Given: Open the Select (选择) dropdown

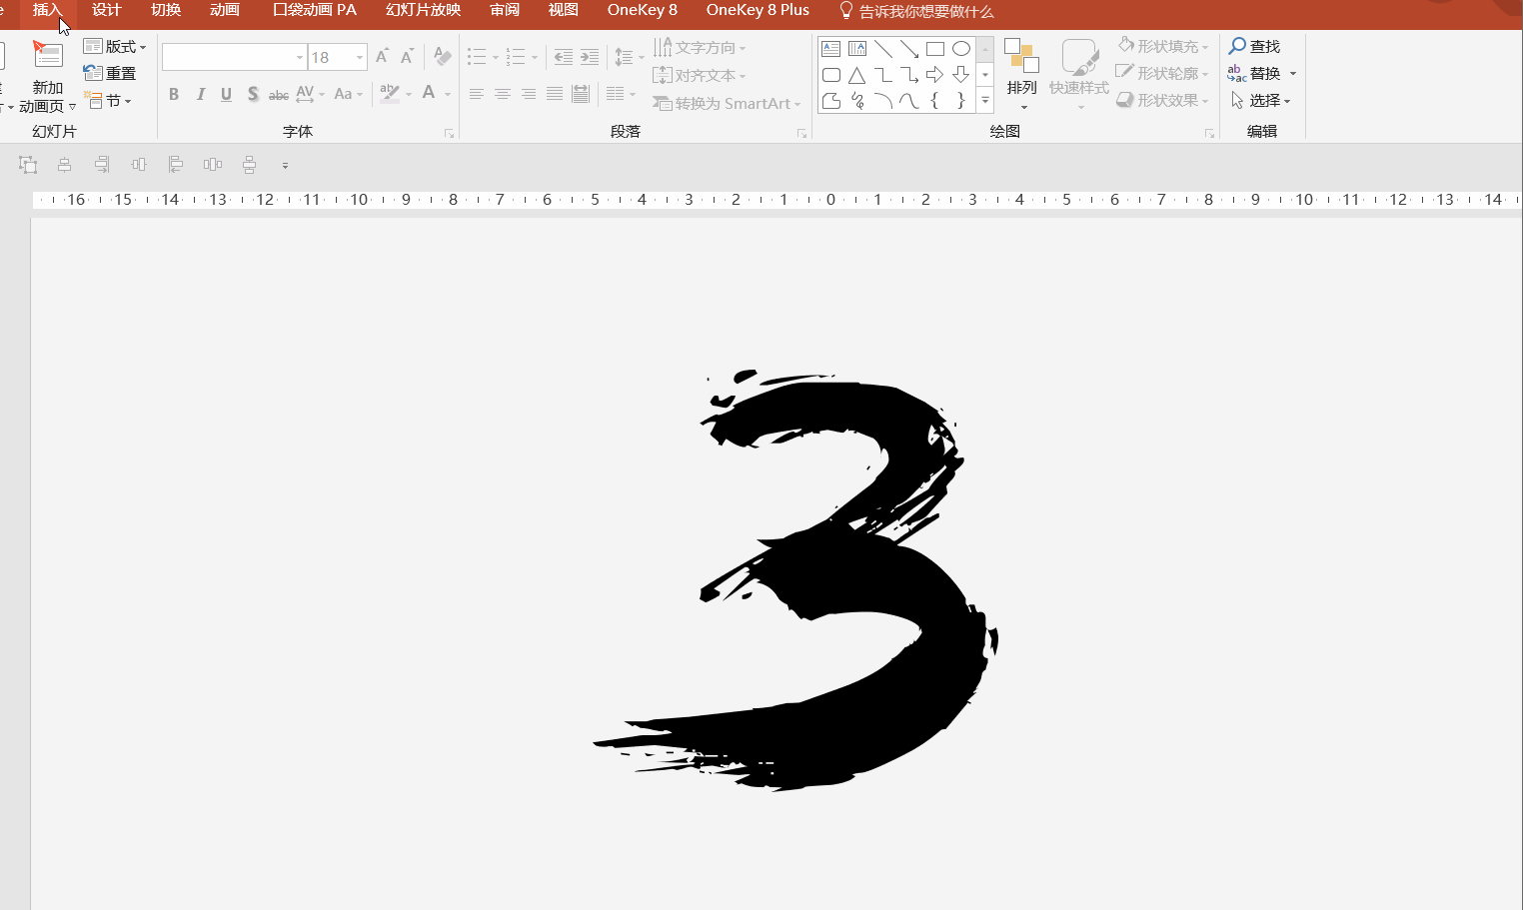Looking at the screenshot, I should point(1261,100).
